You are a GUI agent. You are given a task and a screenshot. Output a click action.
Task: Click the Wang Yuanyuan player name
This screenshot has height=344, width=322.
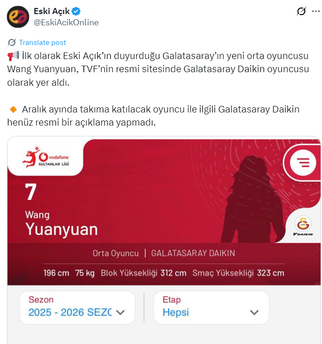click(x=61, y=223)
